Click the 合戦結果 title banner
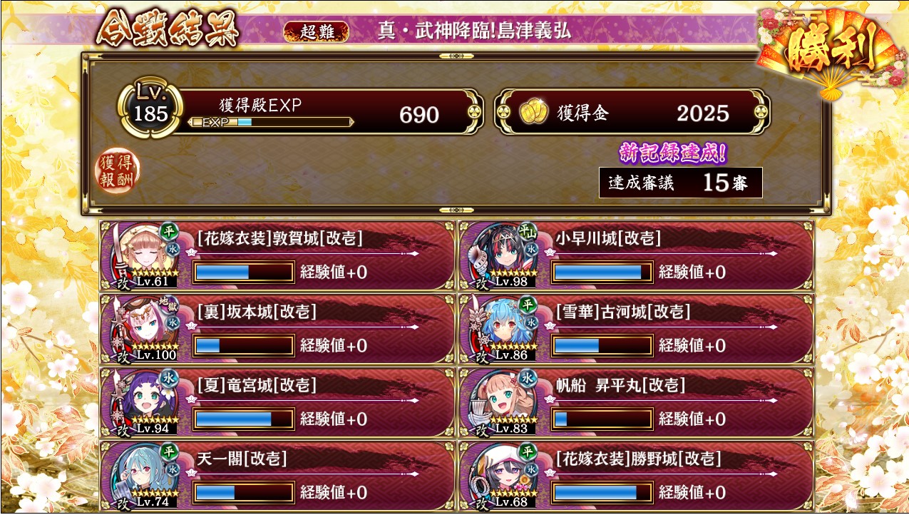Viewport: 909px width, 515px height. [x=167, y=29]
